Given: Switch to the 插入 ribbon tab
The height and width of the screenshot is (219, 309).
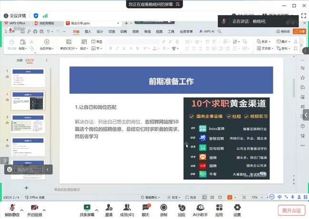Looking at the screenshot, I should pyautogui.click(x=88, y=31).
